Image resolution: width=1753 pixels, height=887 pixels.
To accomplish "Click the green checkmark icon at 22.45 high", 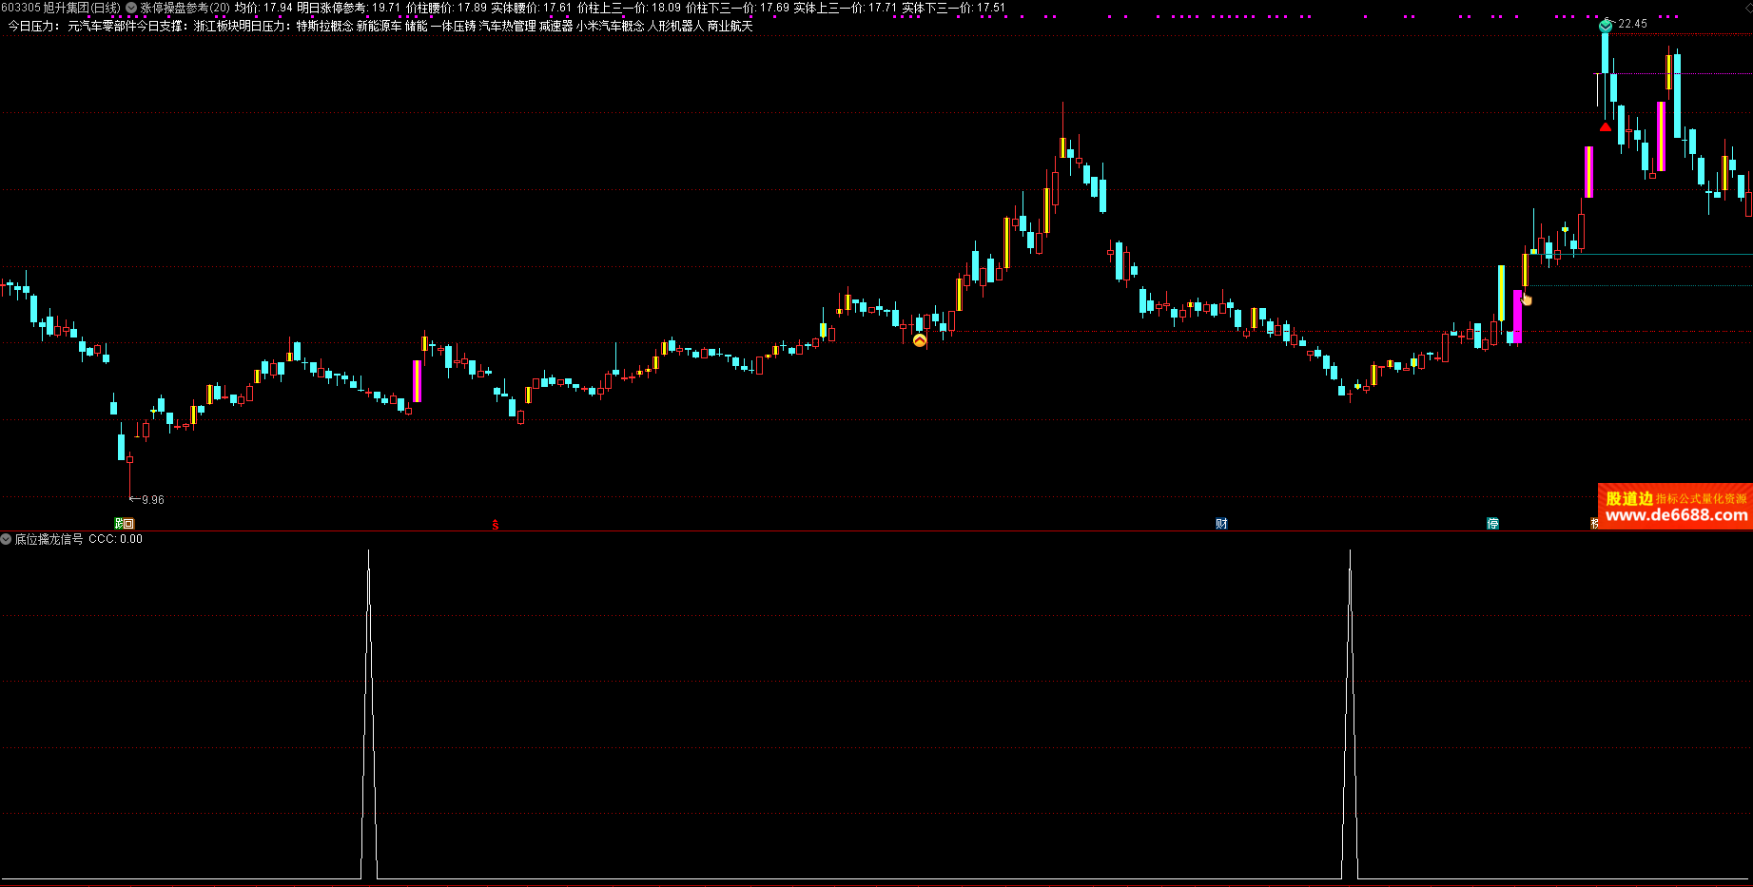I will [1606, 26].
